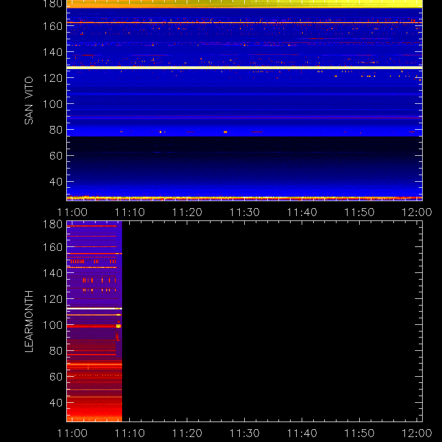Choose the 160 frequency tick on Learmonth axis
The height and width of the screenshot is (442, 442).
(52, 247)
